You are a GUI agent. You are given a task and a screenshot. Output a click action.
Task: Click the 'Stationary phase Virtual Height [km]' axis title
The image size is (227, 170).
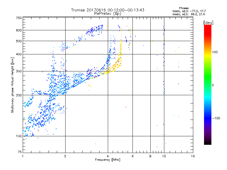tap(12, 85)
